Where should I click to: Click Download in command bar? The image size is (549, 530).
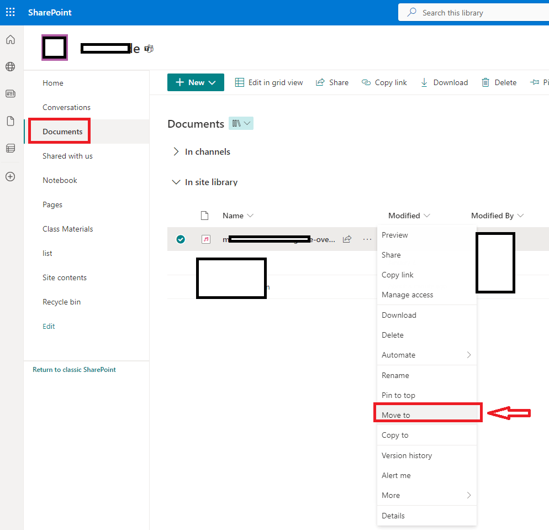444,82
